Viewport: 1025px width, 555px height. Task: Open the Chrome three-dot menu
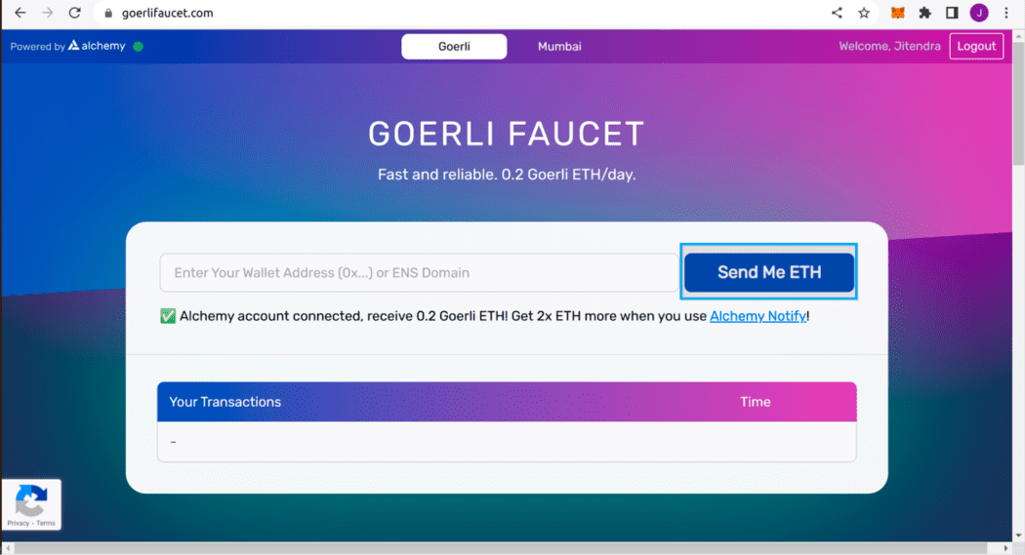(x=1006, y=14)
